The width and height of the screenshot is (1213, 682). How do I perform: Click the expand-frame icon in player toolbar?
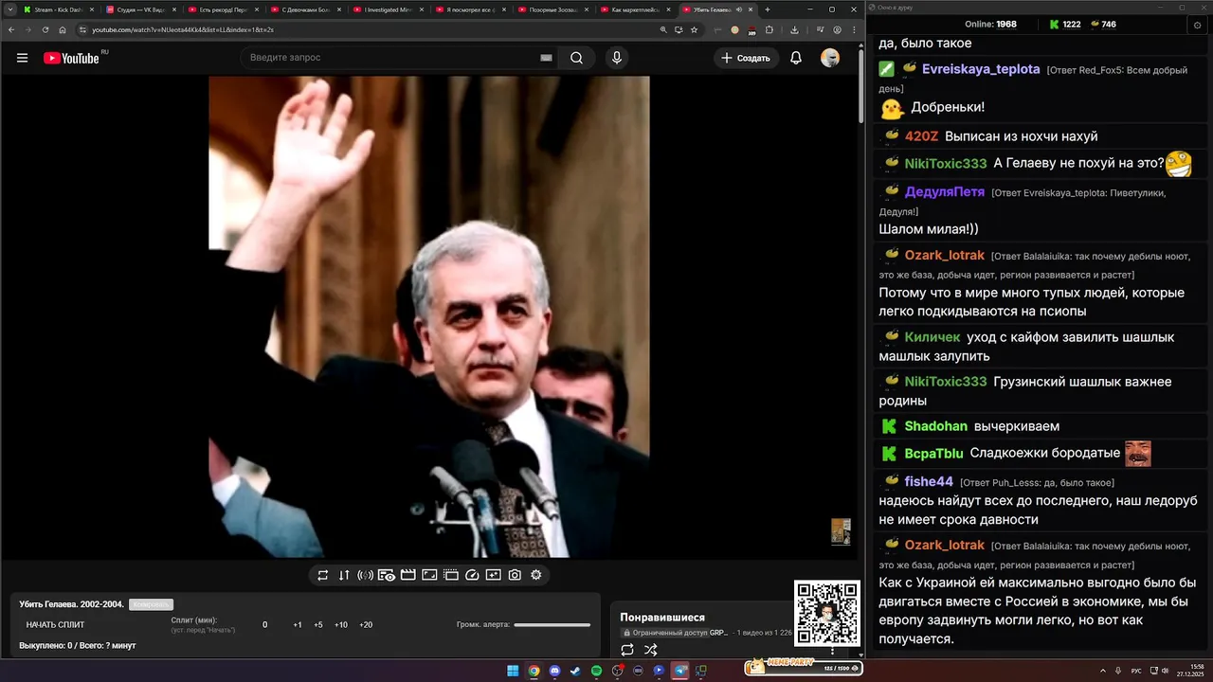click(429, 575)
